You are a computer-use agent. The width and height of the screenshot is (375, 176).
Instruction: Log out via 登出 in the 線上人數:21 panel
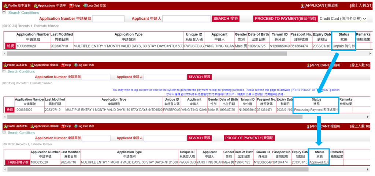[94, 5]
